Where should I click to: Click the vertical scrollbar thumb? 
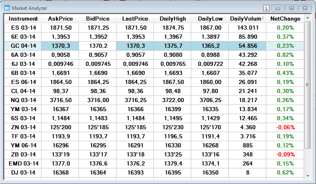(308, 85)
